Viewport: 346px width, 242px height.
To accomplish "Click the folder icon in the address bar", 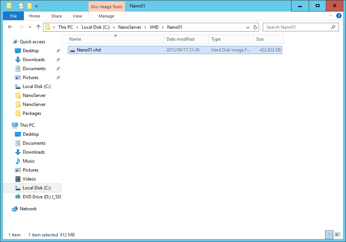I will coord(47,27).
